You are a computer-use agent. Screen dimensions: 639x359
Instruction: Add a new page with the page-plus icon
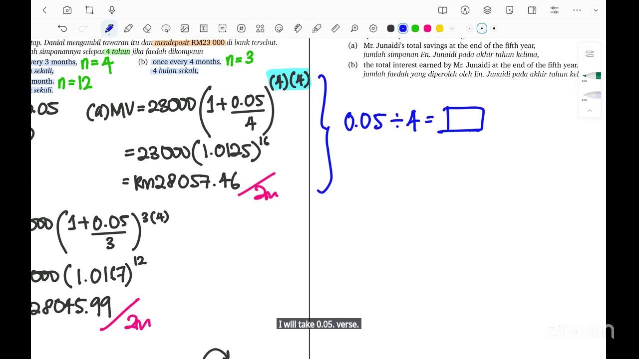click(510, 10)
